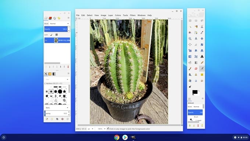
Task: Select the Dodge/Burn tool
Action: click(190, 87)
